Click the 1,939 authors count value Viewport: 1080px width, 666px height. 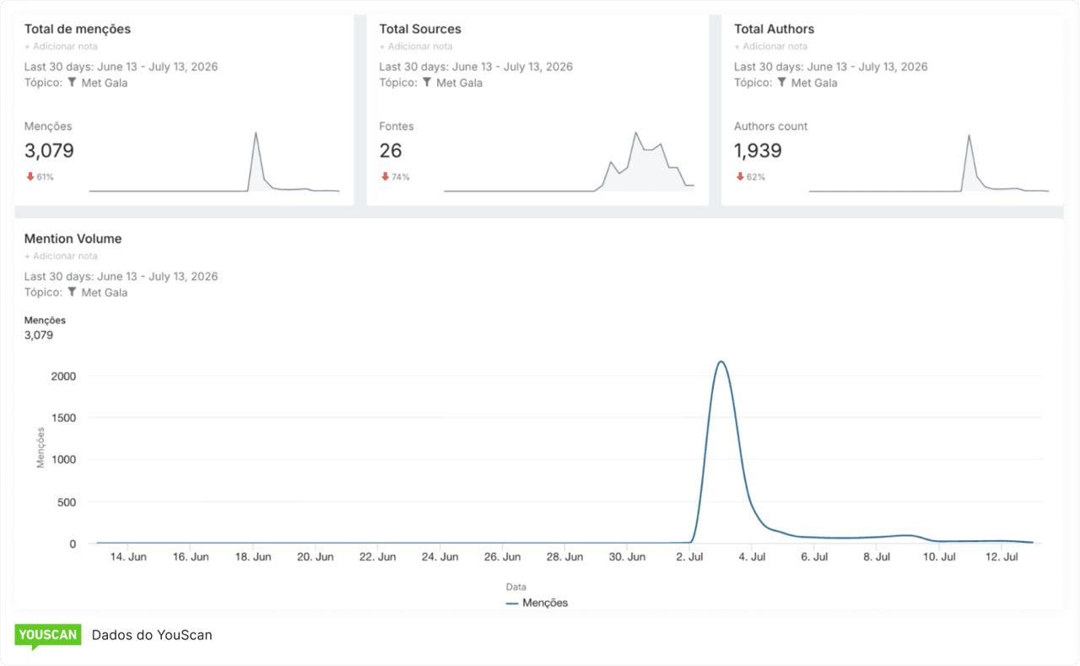pyautogui.click(x=758, y=151)
